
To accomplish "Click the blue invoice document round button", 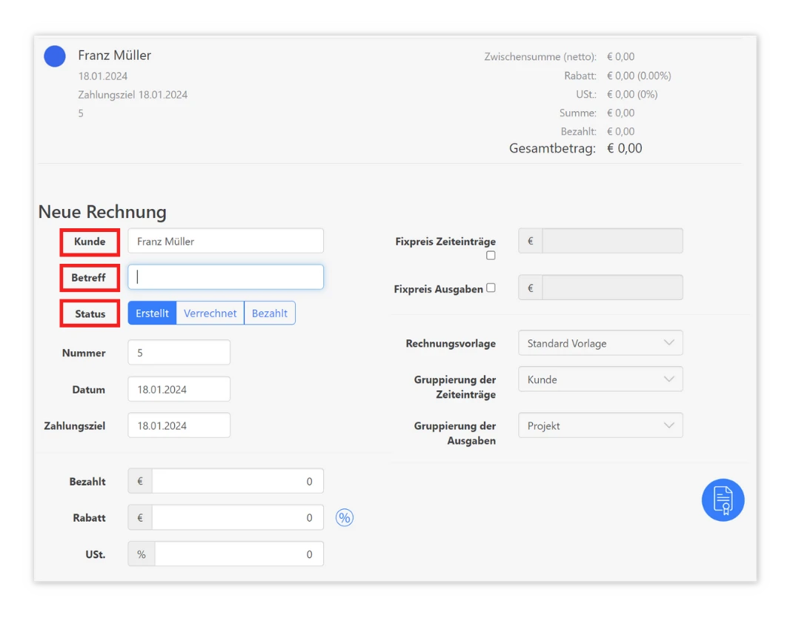I will [723, 500].
